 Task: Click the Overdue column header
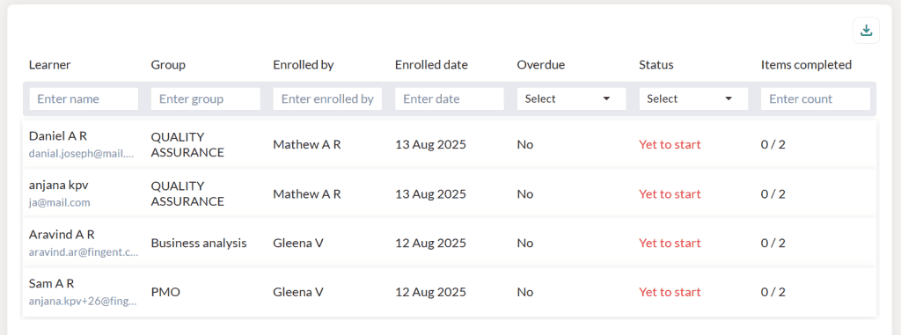pos(541,65)
